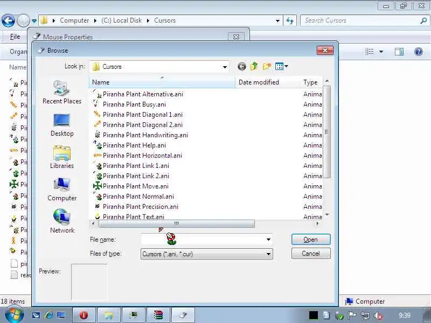Open Desktop in the Browse sidebar
The width and height of the screenshot is (431, 323).
tap(62, 125)
